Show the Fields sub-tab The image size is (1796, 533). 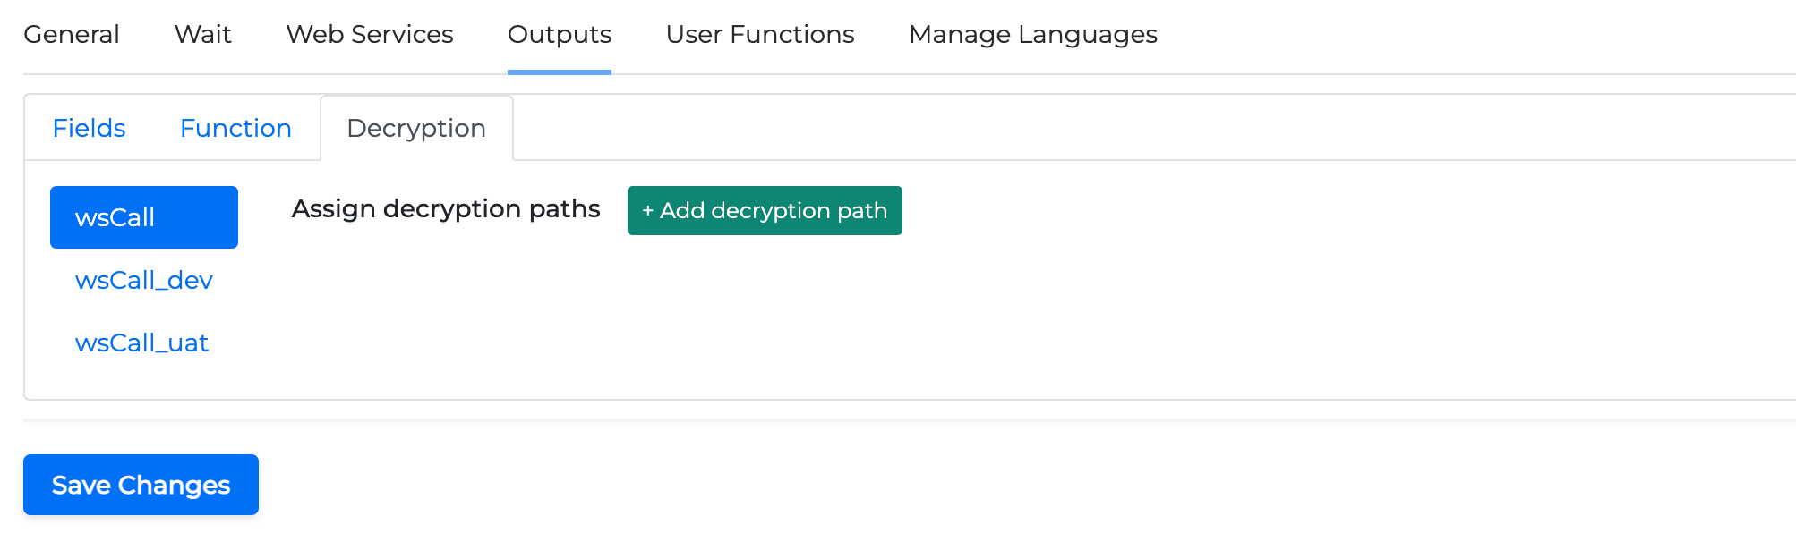coord(89,128)
